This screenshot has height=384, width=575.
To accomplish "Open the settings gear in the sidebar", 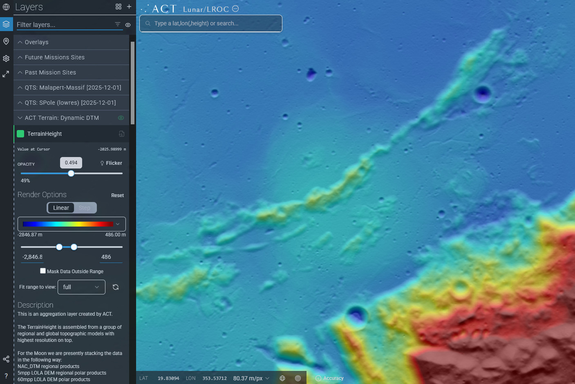I will pyautogui.click(x=6, y=58).
